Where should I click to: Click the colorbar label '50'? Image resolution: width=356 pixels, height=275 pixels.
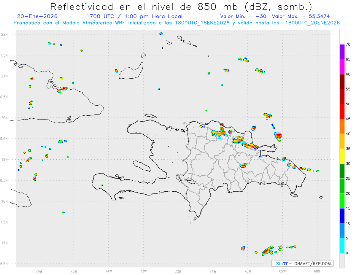[348, 104]
